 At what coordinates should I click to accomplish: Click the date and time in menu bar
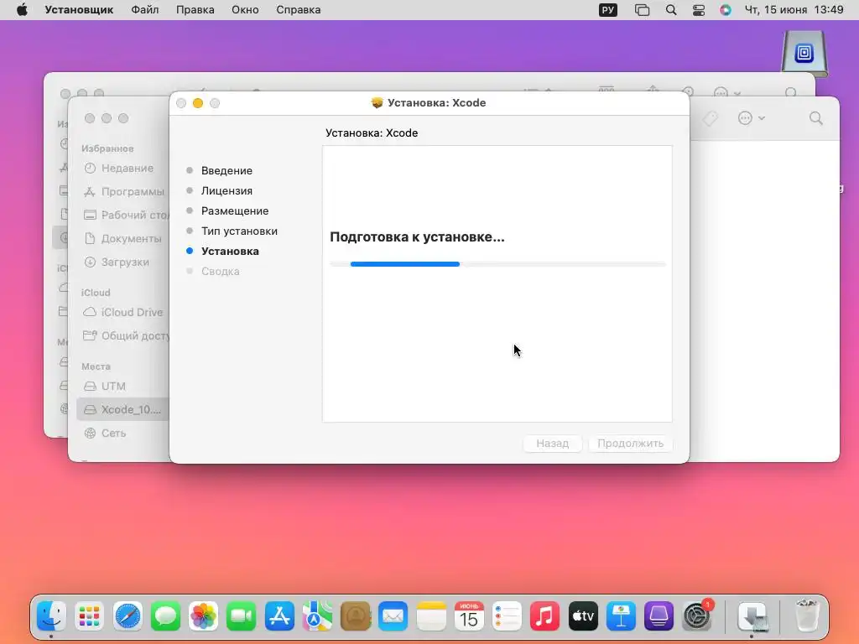[x=794, y=10]
